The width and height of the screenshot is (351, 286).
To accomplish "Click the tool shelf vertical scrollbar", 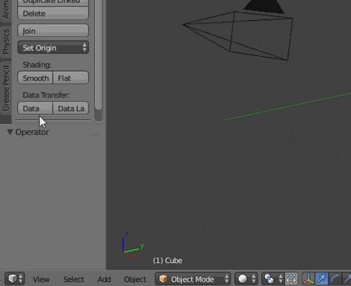I will (x=99, y=55).
